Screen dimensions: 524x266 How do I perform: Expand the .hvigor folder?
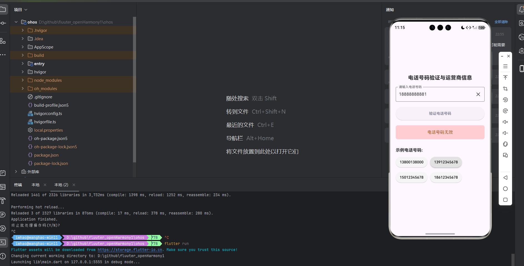23,30
